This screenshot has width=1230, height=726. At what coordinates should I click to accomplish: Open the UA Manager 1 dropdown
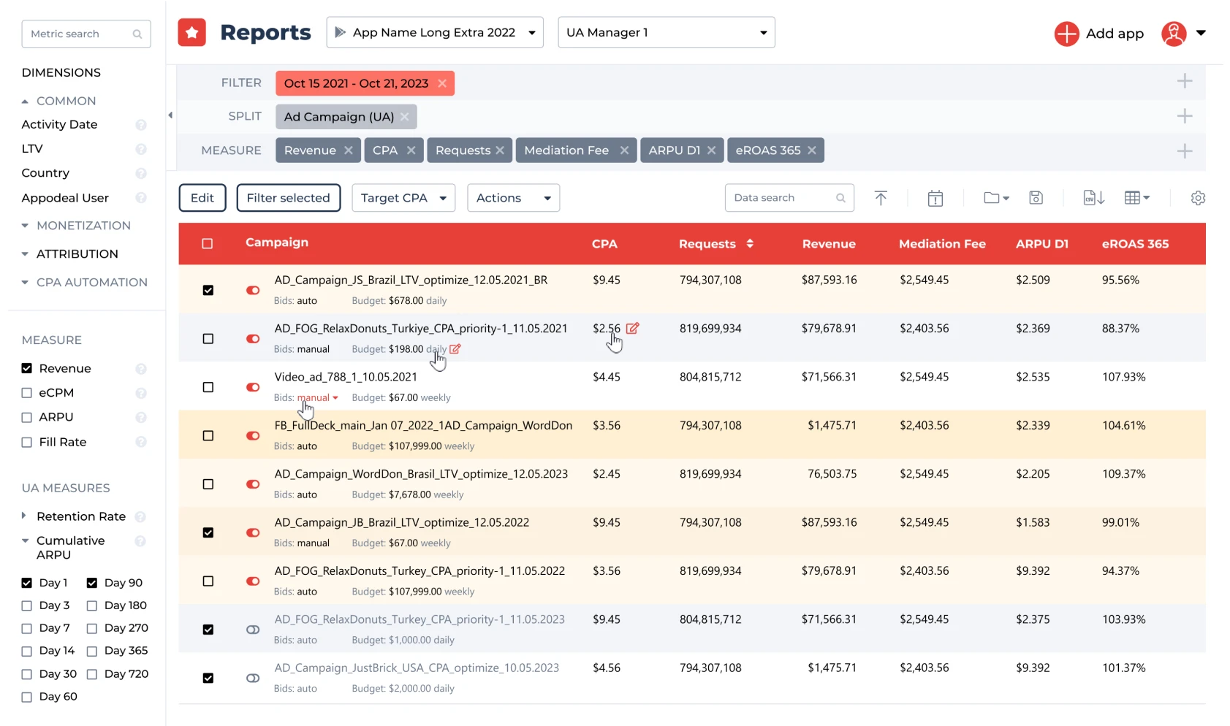(x=667, y=33)
